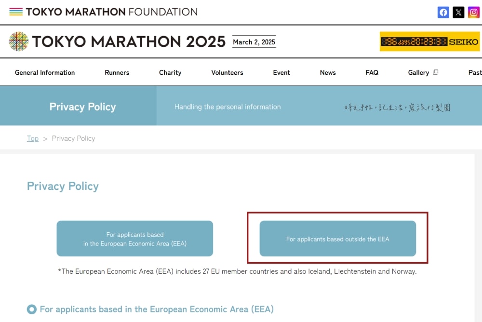The image size is (482, 322).
Task: Click the EEA footnote about 27 EU countries
Action: (237, 271)
